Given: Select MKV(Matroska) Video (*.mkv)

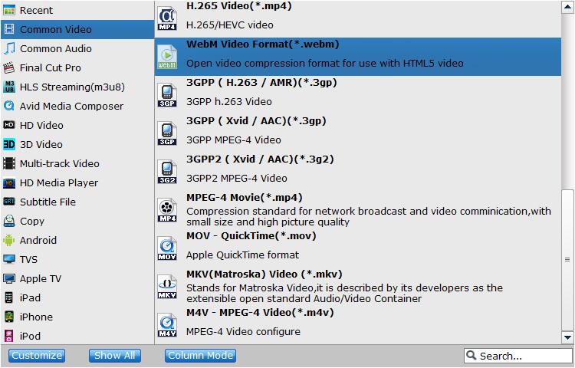Looking at the screenshot, I should (x=358, y=287).
